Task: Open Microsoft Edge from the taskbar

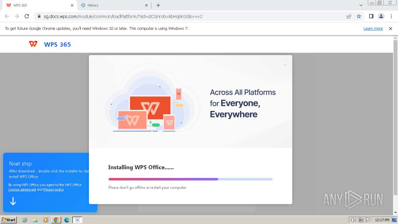Action: 67,220
